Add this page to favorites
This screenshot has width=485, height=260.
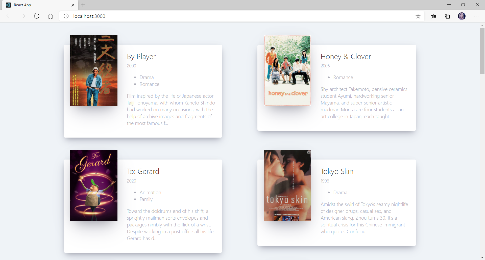click(x=418, y=16)
